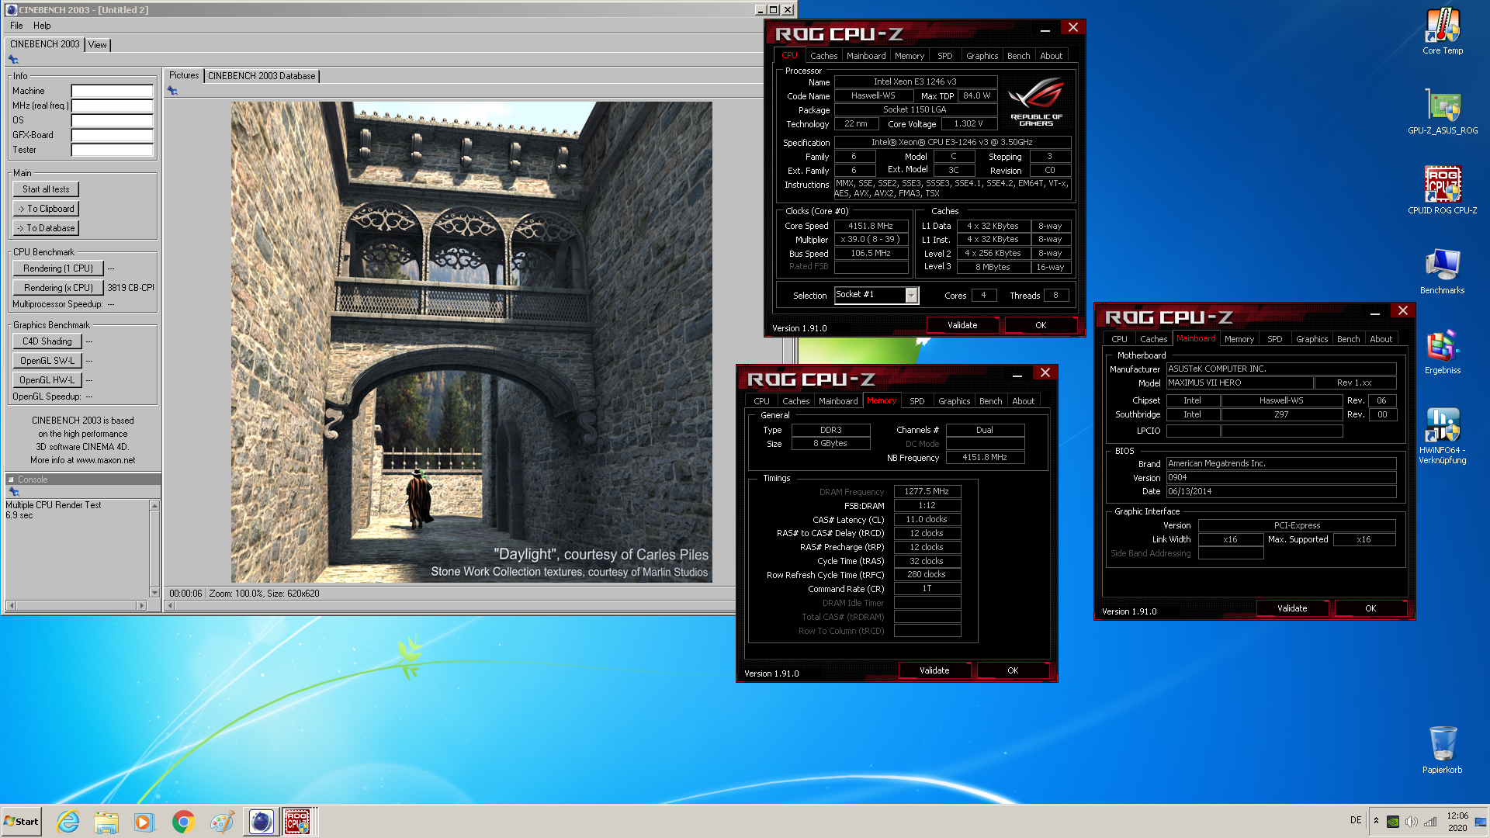Open Windows Explorer from taskbar

(106, 822)
